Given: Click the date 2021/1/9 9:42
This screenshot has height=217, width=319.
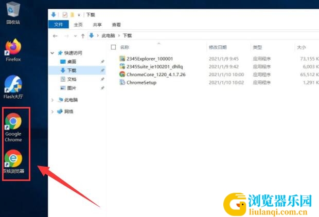Looking at the screenshot, I should [224, 67].
